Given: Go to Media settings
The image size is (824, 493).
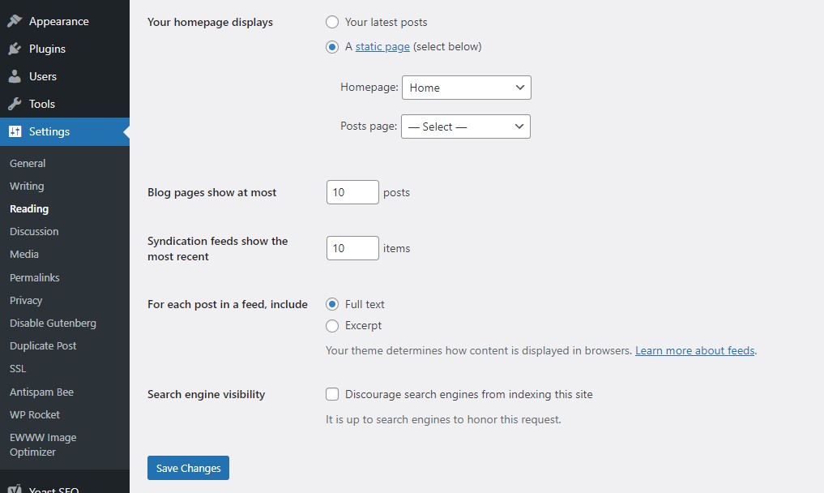Looking at the screenshot, I should coord(24,254).
